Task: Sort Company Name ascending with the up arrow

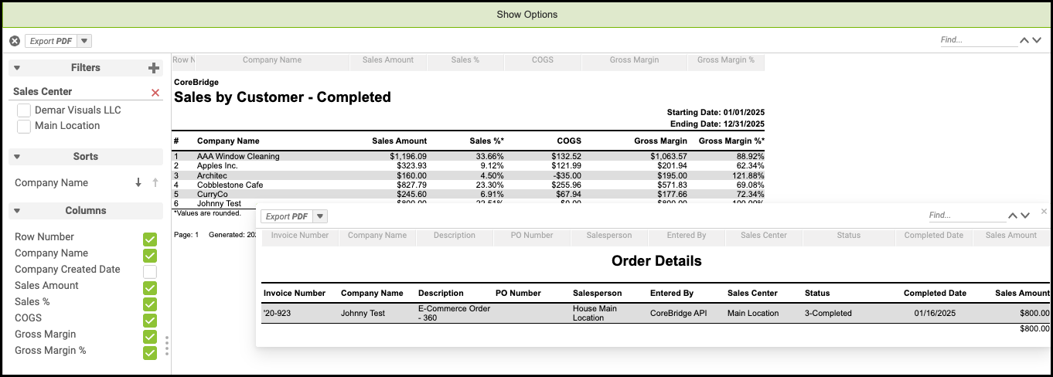Action: (x=155, y=183)
